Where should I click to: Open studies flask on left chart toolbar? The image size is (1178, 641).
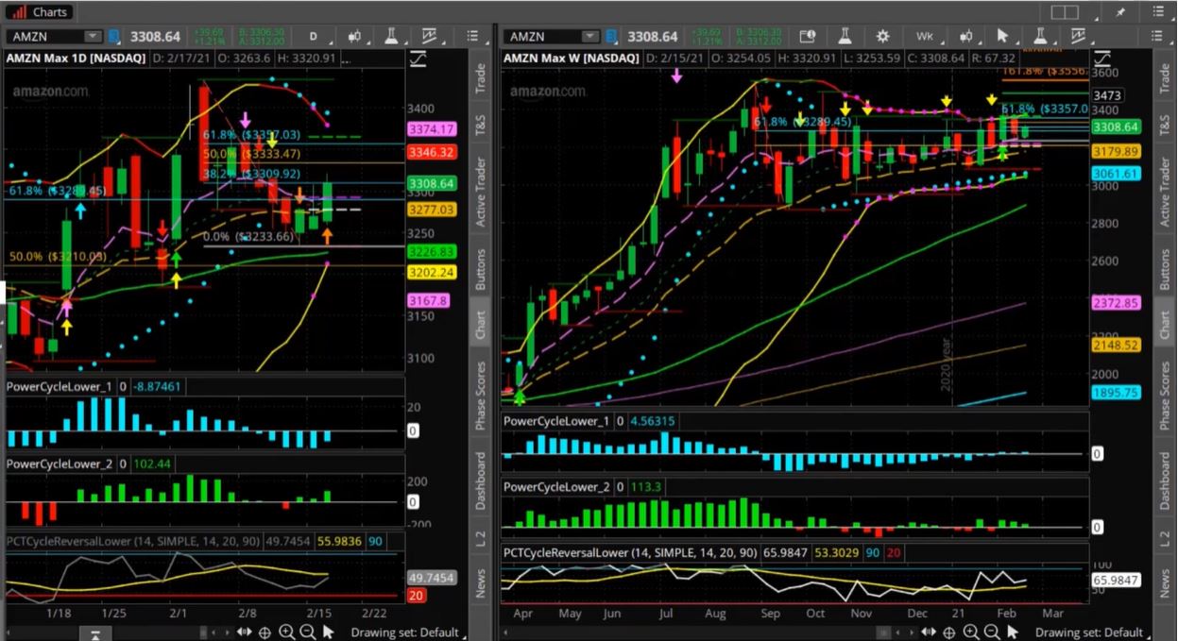click(390, 36)
